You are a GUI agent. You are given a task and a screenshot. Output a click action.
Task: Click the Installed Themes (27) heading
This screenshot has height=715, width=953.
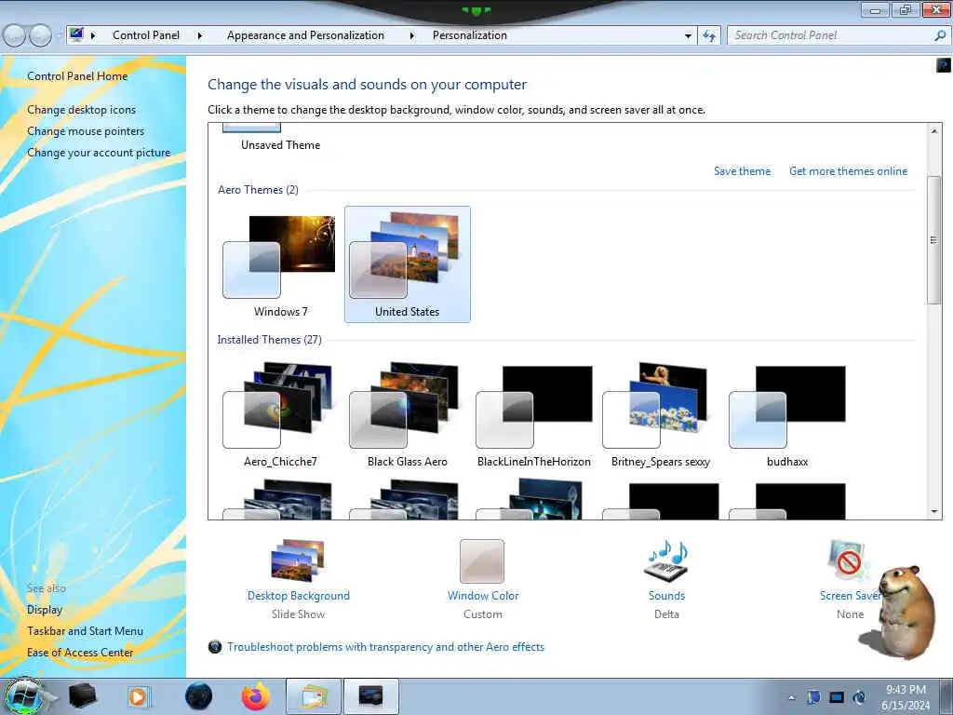(270, 339)
